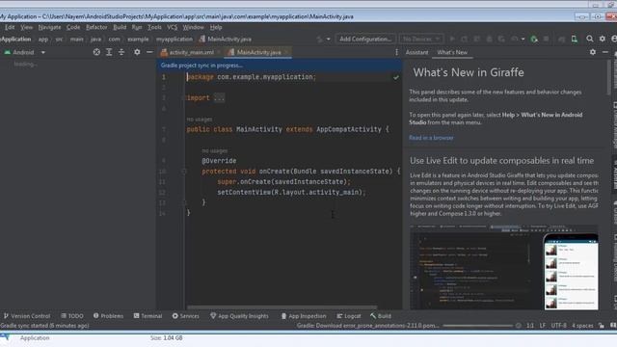Expand all in Project panel
Image resolution: width=617 pixels, height=347 pixels.
[109, 52]
